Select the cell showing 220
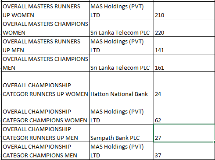 click(184, 28)
